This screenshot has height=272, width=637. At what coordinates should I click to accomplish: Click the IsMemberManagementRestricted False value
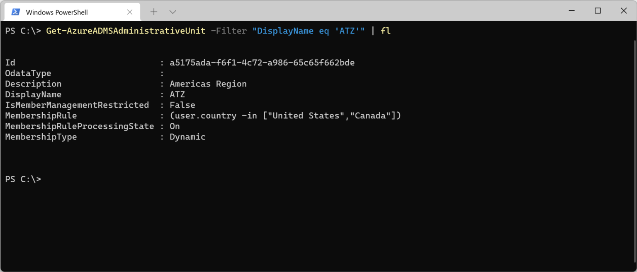[182, 105]
